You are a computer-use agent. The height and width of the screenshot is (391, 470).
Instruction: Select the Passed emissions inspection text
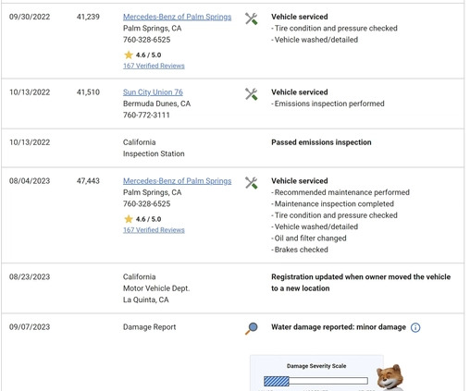(x=321, y=142)
